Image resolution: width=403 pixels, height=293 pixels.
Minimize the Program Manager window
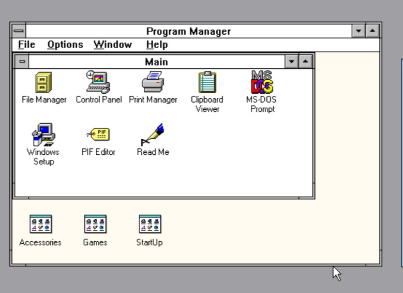[359, 31]
